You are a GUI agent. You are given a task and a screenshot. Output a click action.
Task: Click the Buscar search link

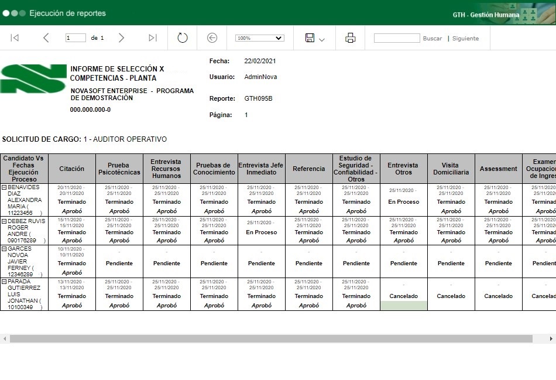(x=433, y=39)
